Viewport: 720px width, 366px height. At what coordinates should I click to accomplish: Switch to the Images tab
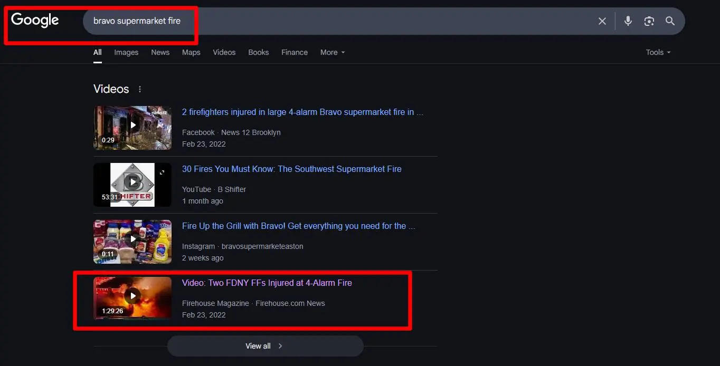(x=126, y=52)
